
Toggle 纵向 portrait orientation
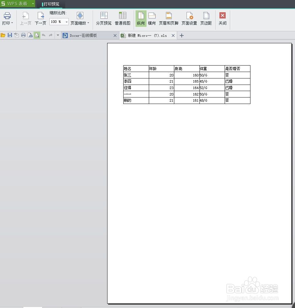pyautogui.click(x=141, y=19)
